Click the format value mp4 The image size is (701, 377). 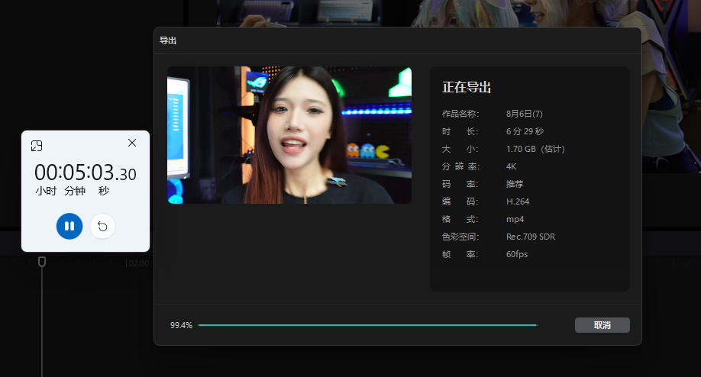point(515,219)
